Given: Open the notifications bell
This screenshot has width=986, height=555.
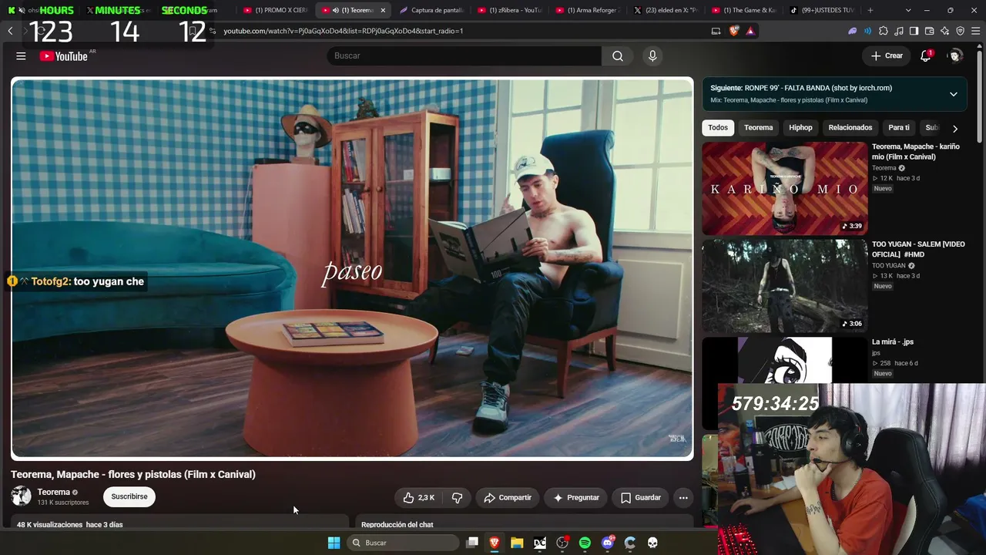Looking at the screenshot, I should (x=926, y=55).
